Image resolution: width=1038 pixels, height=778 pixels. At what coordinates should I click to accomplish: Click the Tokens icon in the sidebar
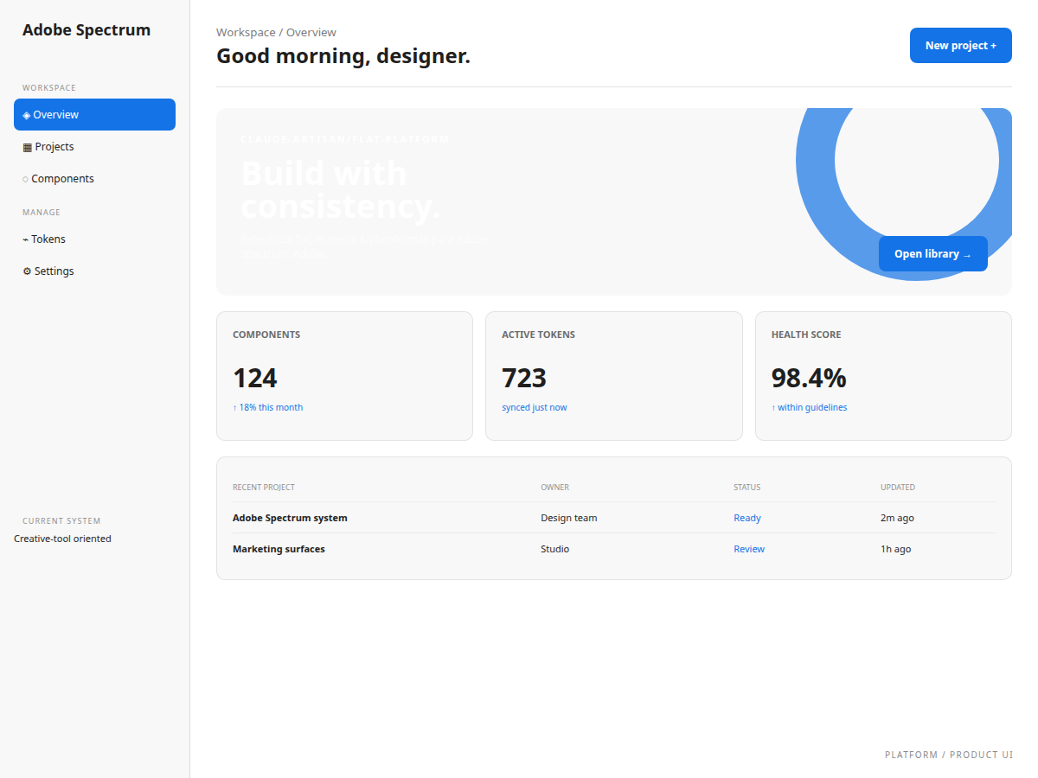pyautogui.click(x=26, y=239)
